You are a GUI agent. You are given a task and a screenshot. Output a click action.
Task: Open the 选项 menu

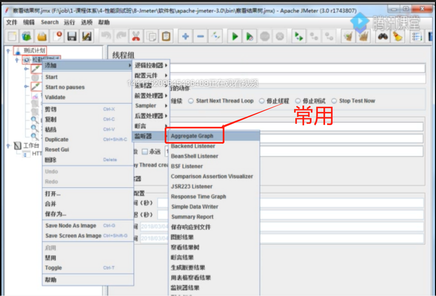tap(87, 22)
